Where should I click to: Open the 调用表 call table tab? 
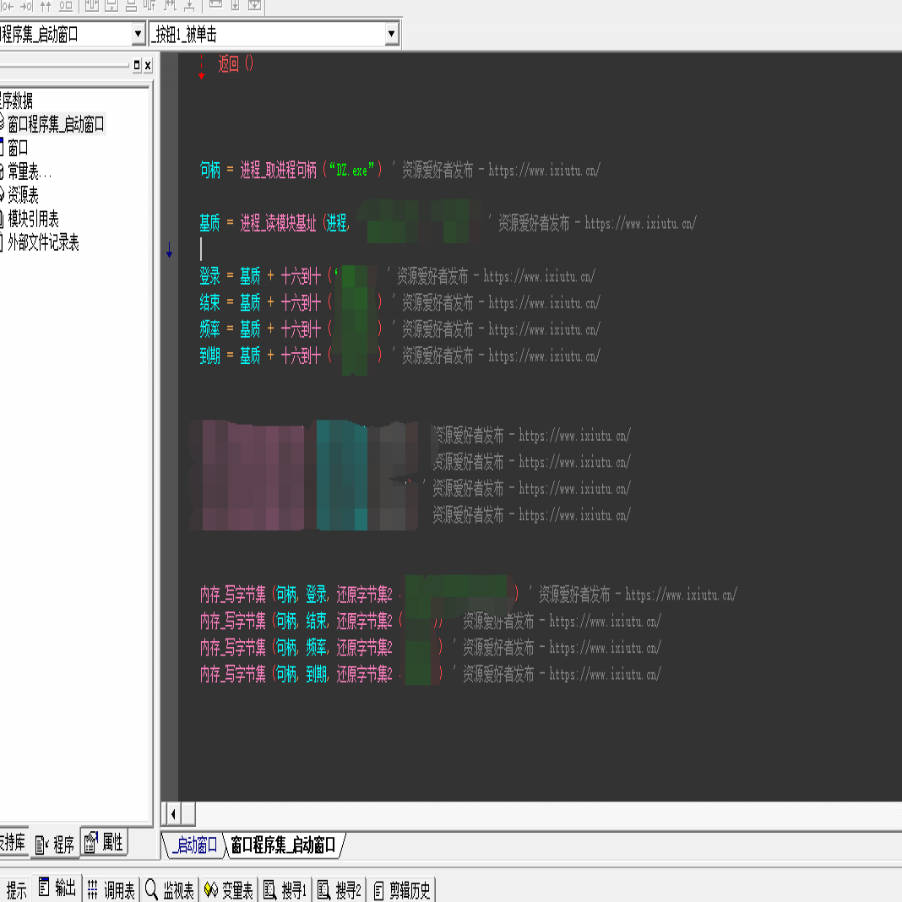coord(111,890)
